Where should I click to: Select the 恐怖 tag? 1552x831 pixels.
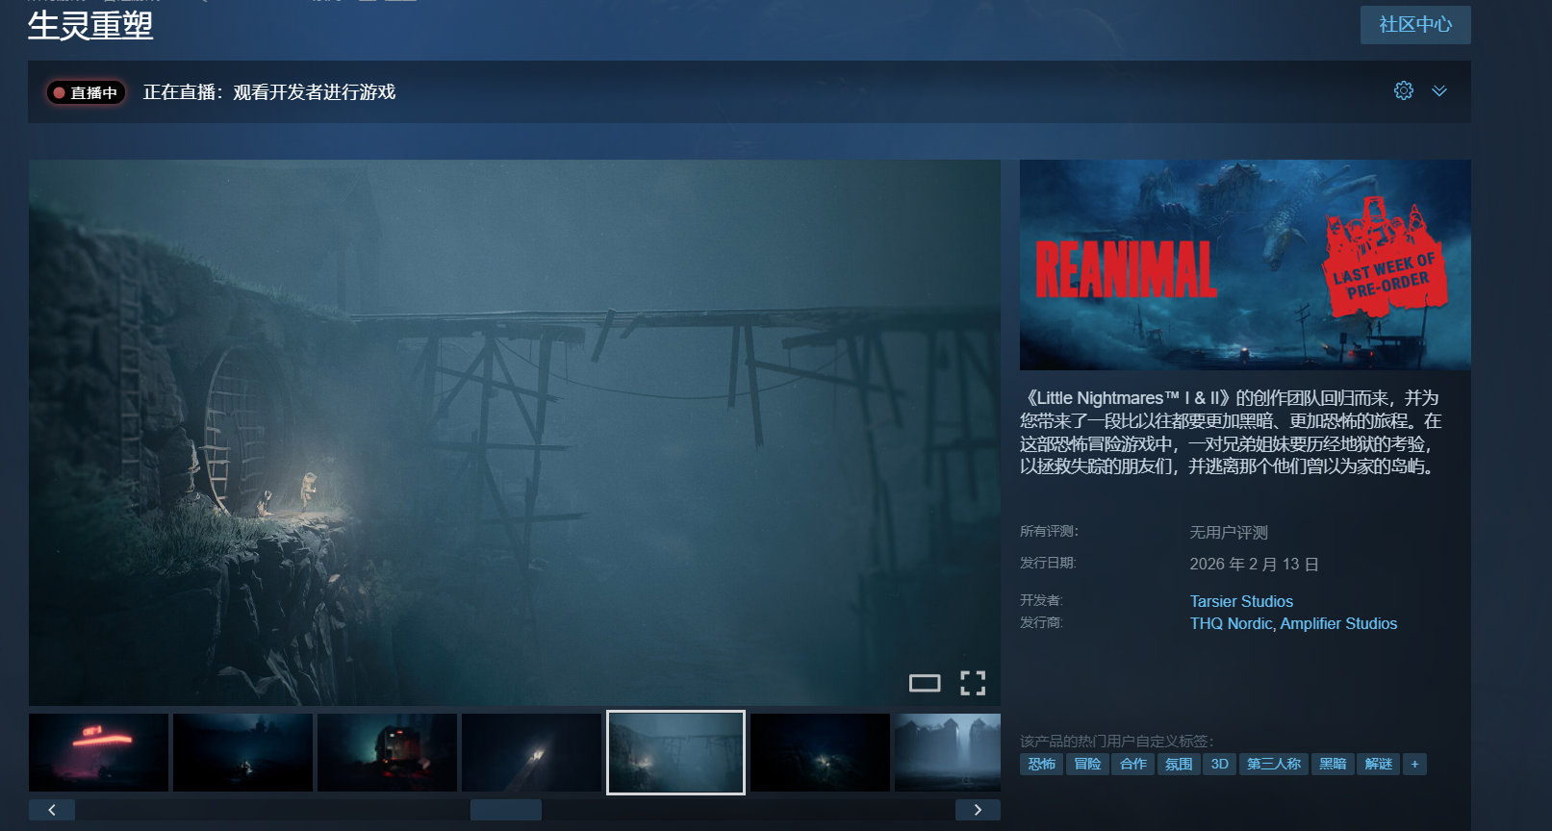point(1041,764)
